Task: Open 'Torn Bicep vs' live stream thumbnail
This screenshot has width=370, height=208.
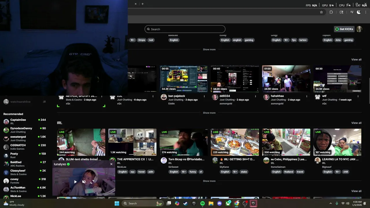Action: pos(184,142)
